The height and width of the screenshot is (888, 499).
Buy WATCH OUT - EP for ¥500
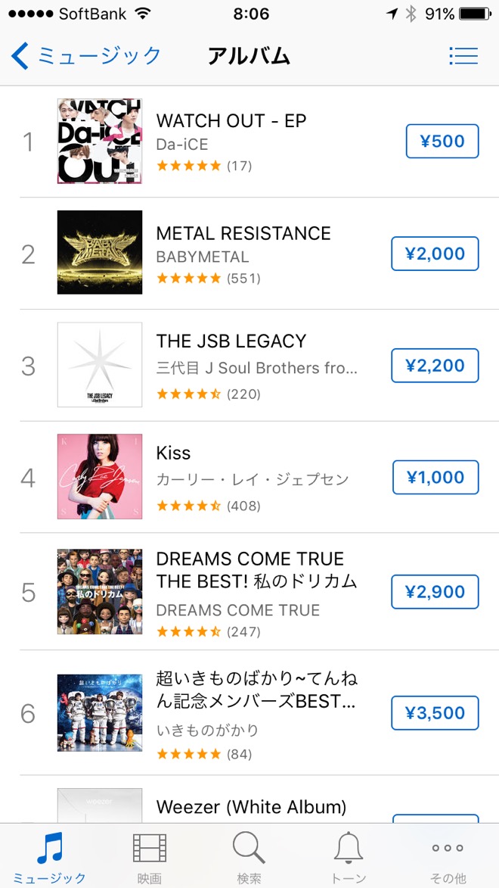[x=442, y=142]
